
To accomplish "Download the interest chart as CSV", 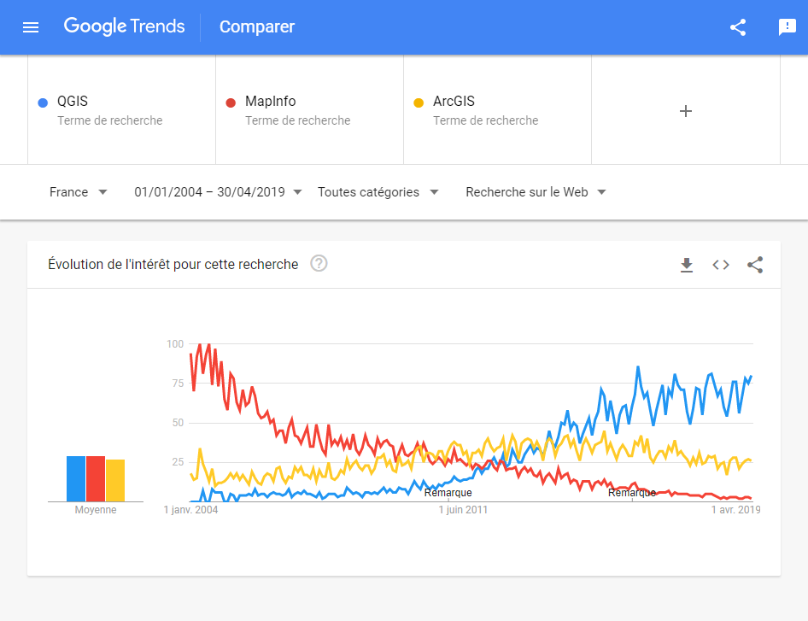I will pos(687,265).
